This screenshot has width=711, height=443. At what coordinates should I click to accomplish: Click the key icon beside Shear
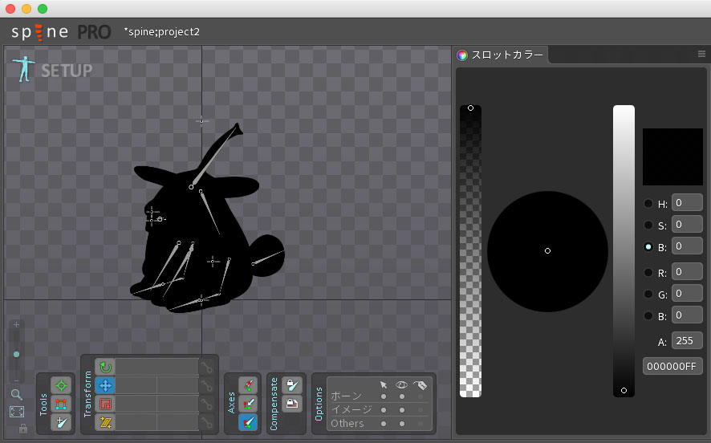pos(207,423)
